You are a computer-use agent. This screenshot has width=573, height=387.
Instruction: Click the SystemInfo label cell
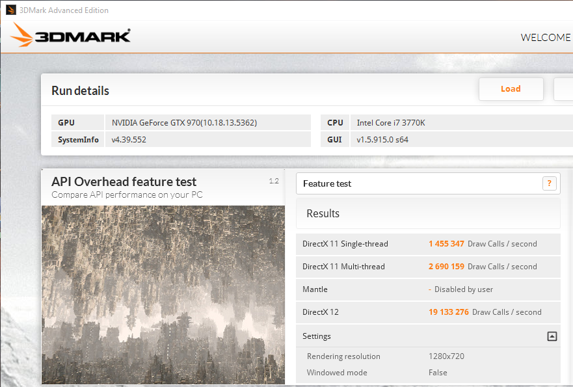click(x=77, y=140)
